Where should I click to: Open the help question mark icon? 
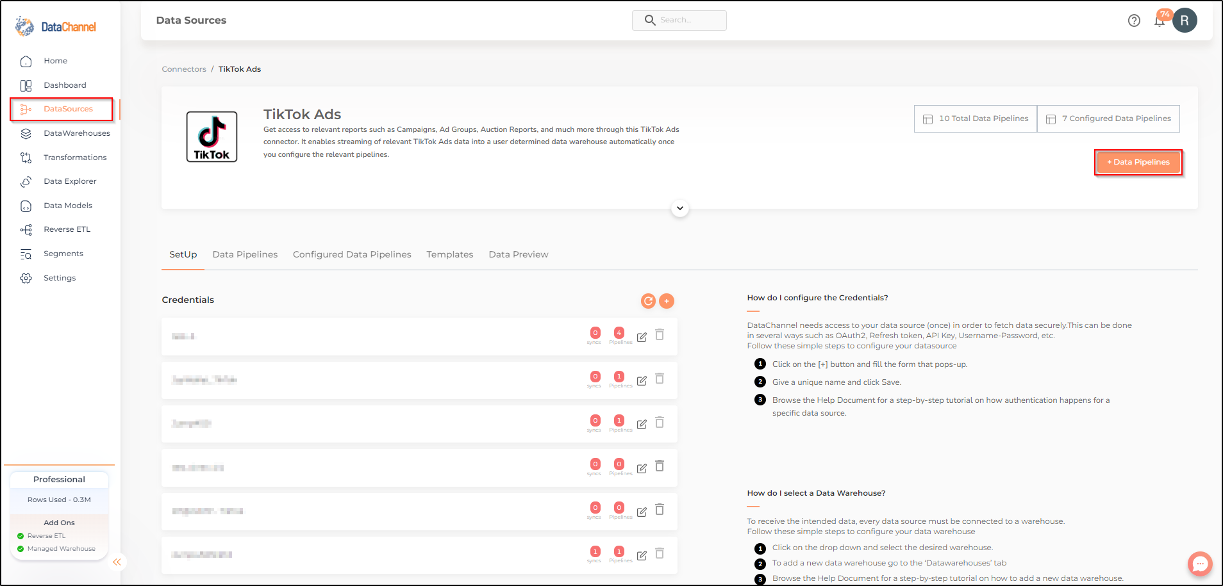(1134, 20)
